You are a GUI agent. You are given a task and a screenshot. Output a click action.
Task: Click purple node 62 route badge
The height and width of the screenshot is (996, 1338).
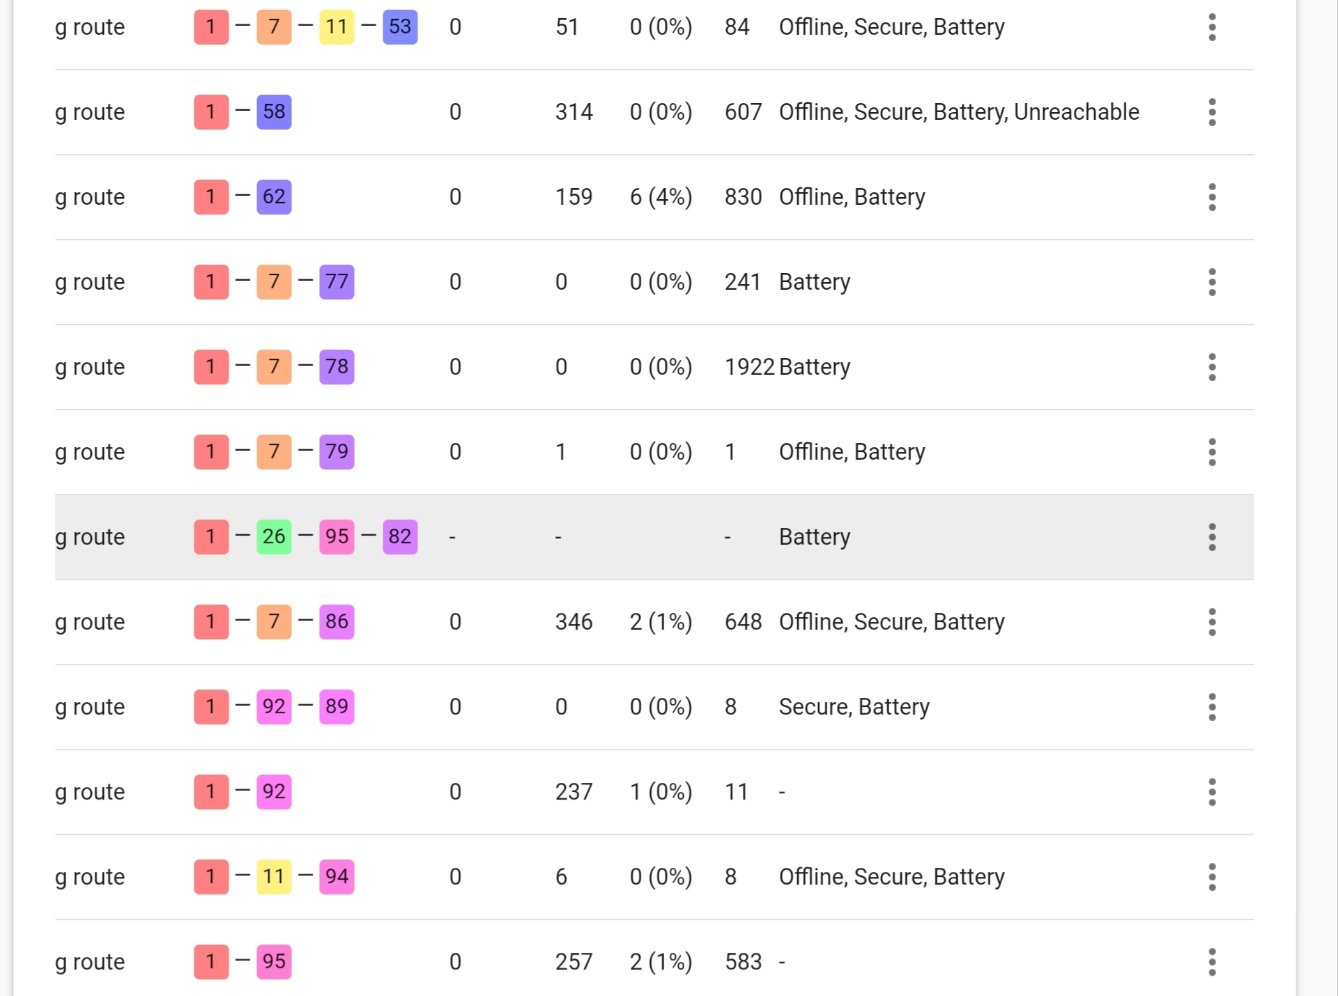tap(274, 197)
